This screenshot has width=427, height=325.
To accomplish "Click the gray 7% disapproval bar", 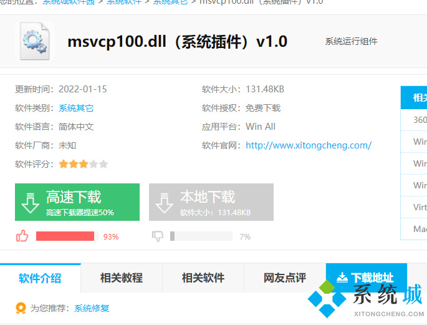I will [201, 236].
